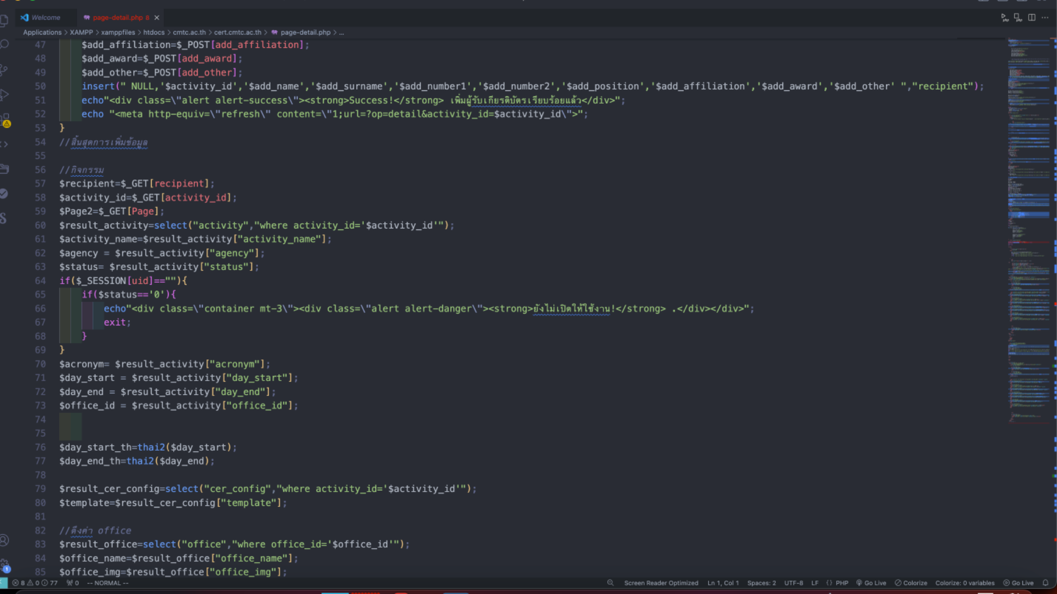
Task: Expand Applications breadcrumb
Action: pos(42,32)
